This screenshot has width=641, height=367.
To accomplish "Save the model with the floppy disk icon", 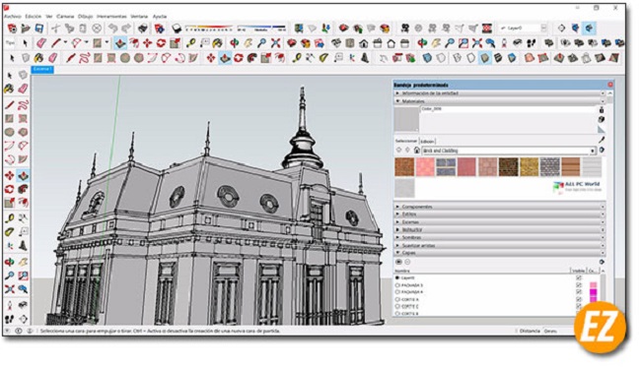I will click(x=38, y=29).
